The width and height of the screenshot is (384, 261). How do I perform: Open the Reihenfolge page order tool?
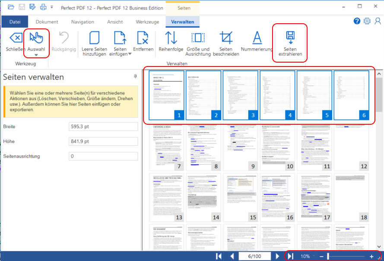(171, 39)
